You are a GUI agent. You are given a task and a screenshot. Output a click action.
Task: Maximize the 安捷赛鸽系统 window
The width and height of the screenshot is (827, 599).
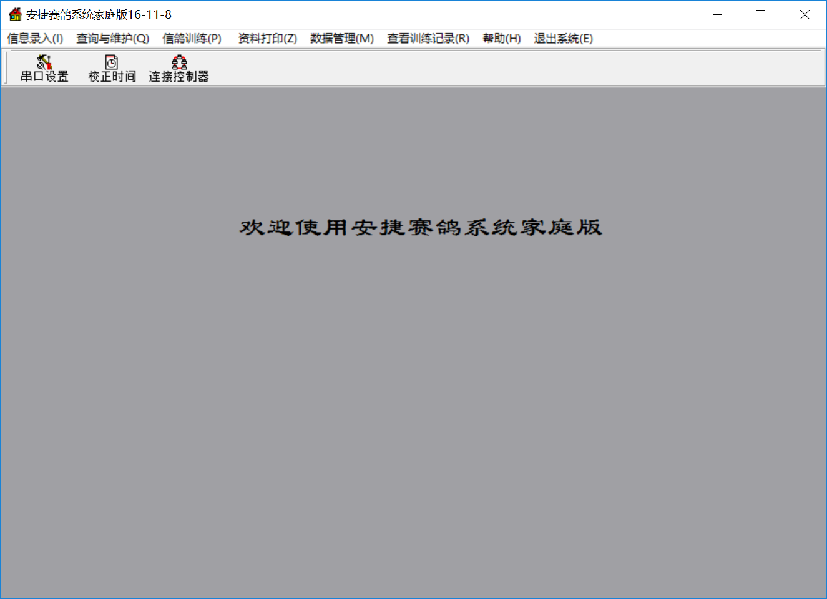click(x=760, y=14)
